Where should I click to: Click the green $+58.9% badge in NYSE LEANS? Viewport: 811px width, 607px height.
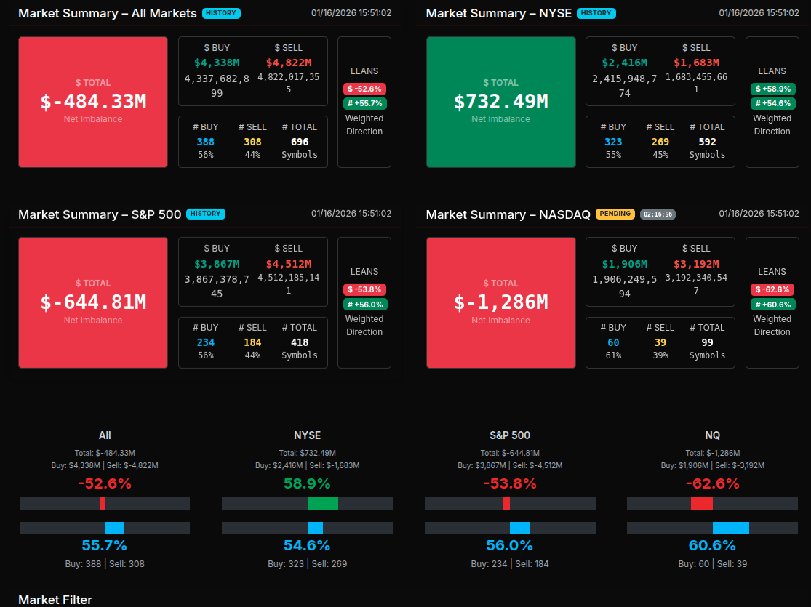click(772, 89)
